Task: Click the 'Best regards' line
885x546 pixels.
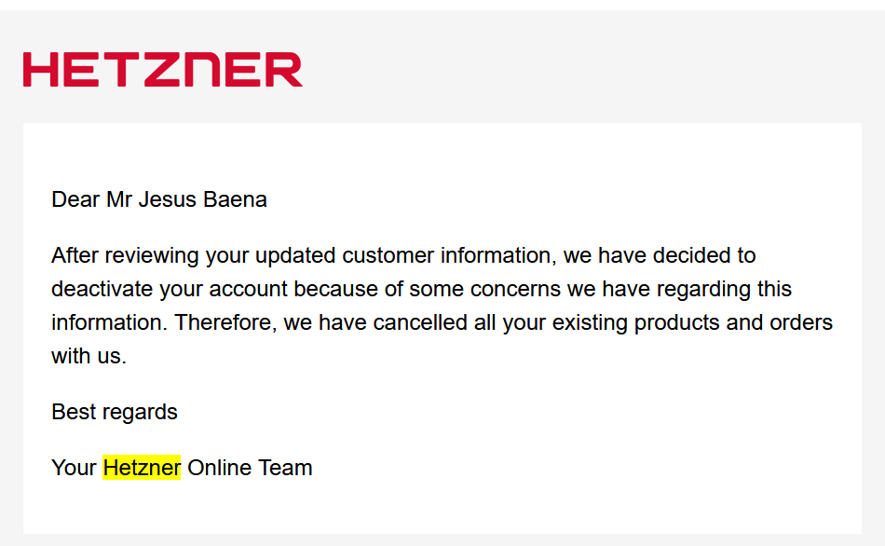Action: (x=115, y=412)
